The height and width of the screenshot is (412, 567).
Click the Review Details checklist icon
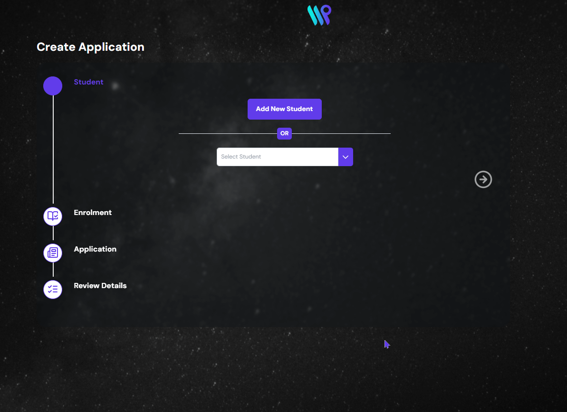click(x=53, y=289)
